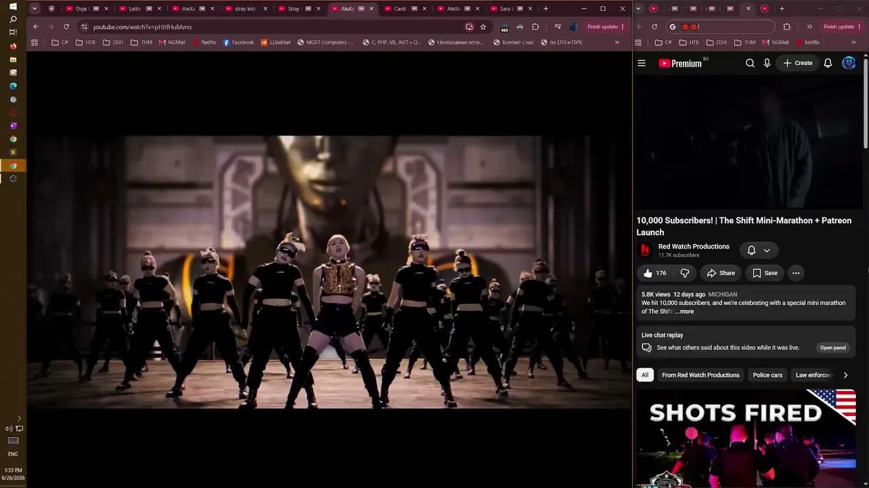Reload the page in right browser window
The image size is (869, 488).
tap(654, 26)
